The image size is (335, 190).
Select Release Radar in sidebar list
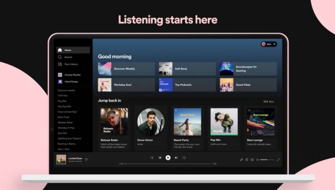[65, 122]
